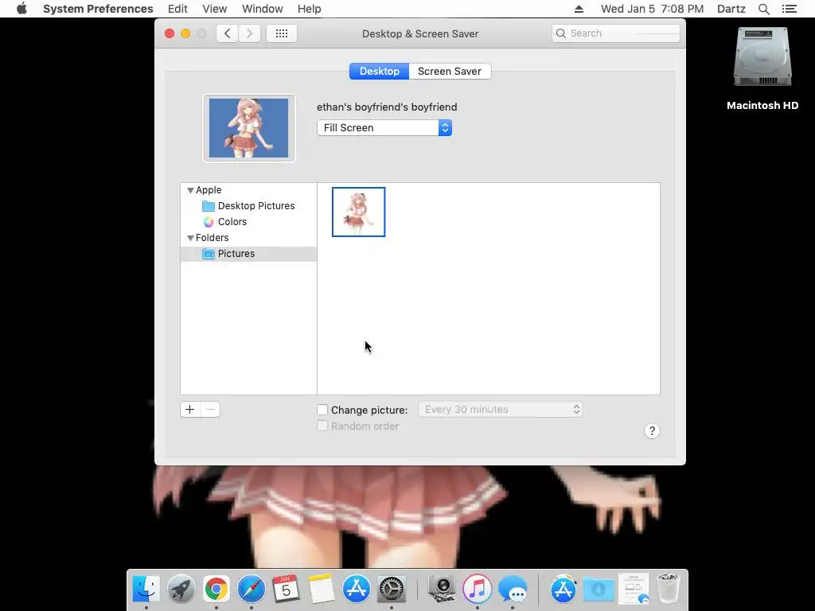Open the System Preferences menu

[98, 9]
